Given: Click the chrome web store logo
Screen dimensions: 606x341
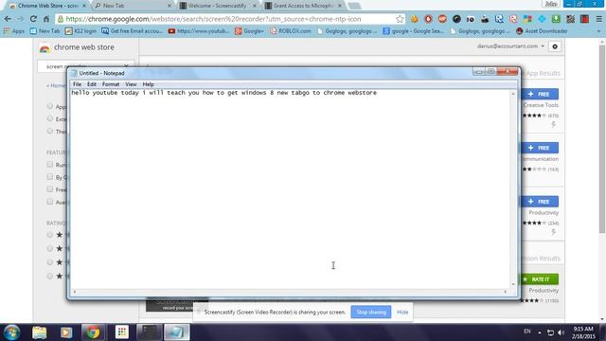Looking at the screenshot, I should (x=77, y=47).
